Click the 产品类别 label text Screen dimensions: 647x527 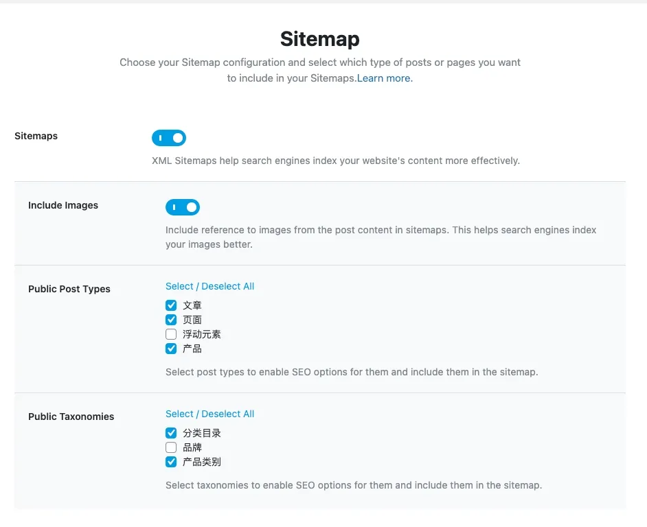point(202,462)
